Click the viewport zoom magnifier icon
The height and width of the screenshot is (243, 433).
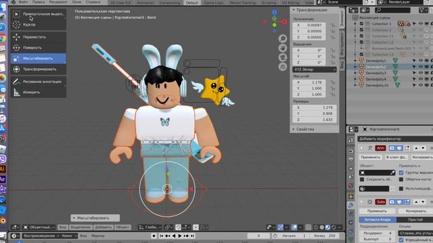click(283, 38)
